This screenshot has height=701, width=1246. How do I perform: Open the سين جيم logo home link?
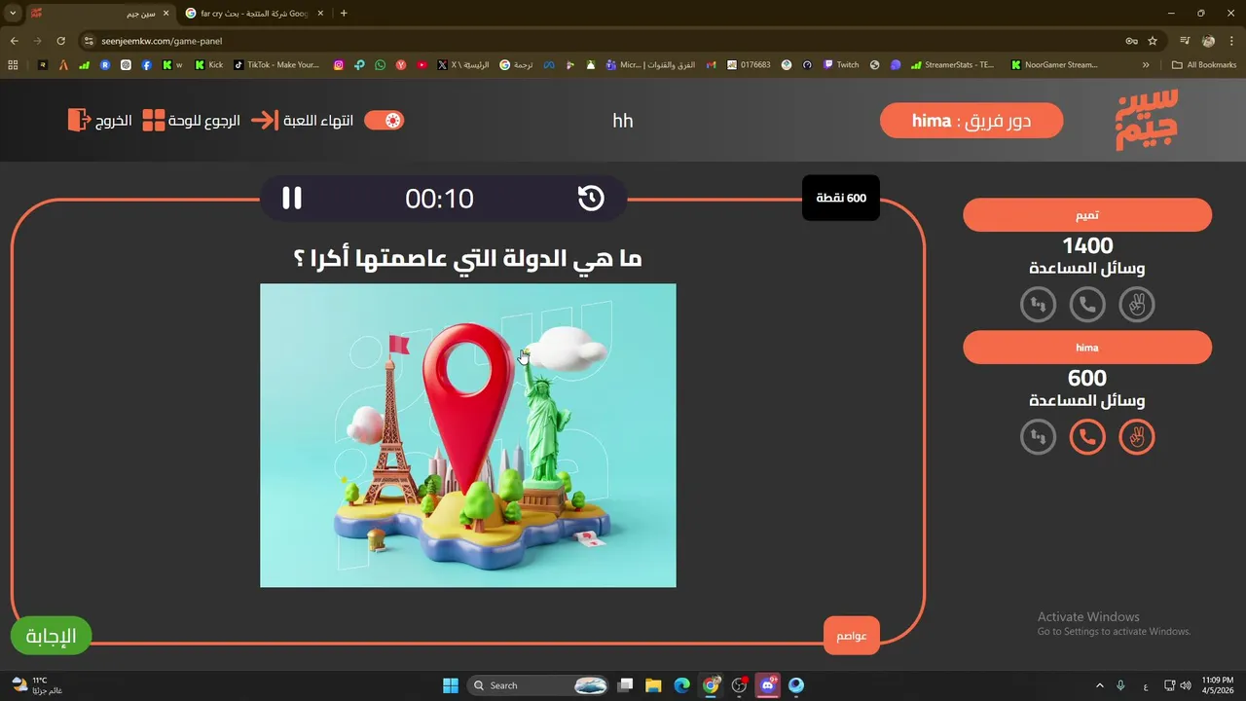(x=1147, y=120)
